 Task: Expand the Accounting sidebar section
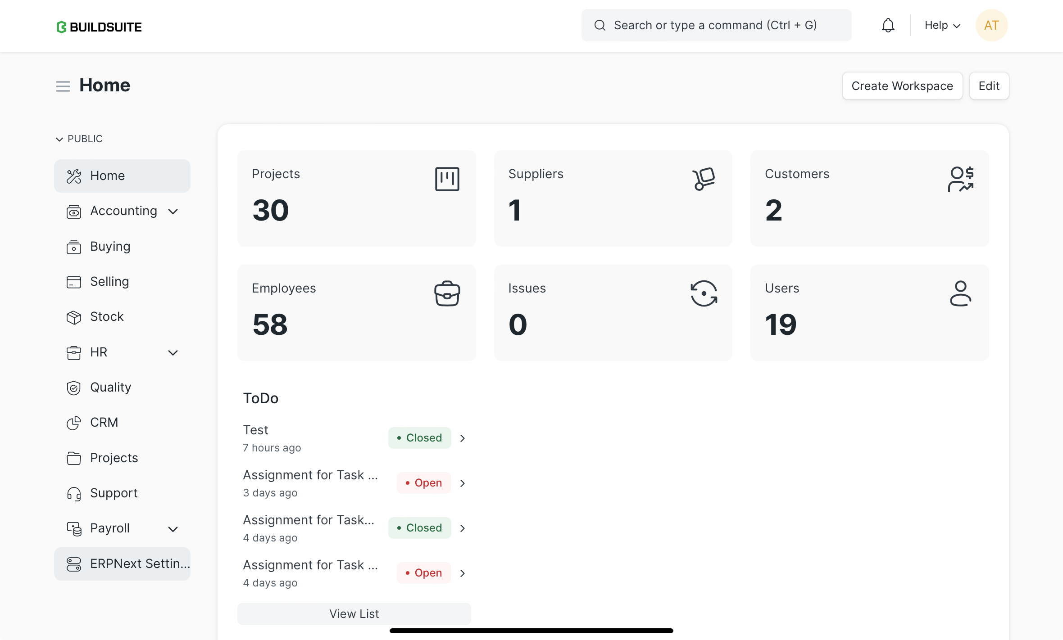173,212
